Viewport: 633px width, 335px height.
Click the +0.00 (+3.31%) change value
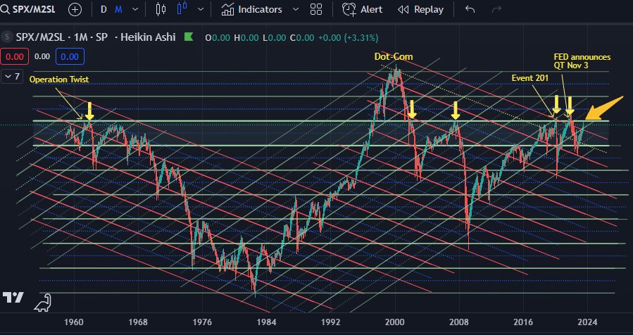point(349,37)
